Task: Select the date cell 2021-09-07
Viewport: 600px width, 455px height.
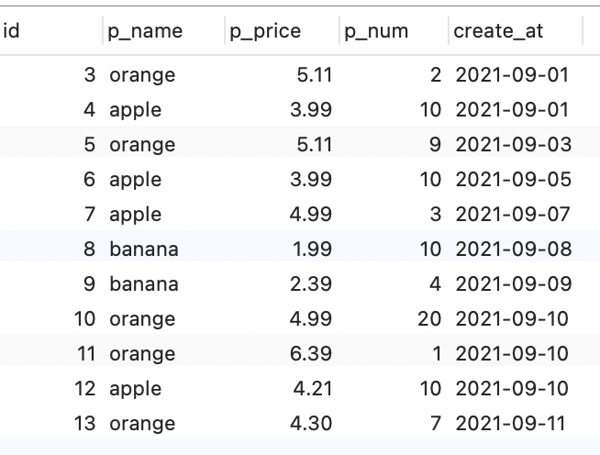Action: [513, 215]
